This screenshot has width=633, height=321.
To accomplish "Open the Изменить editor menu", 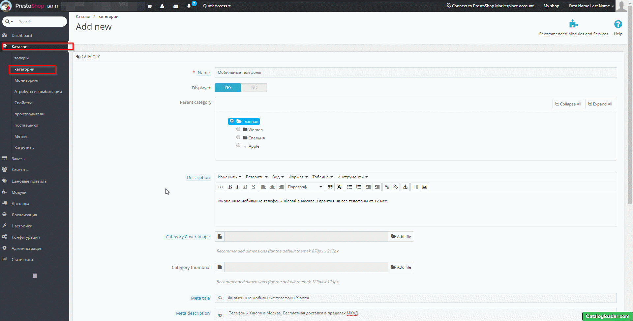I will click(229, 177).
